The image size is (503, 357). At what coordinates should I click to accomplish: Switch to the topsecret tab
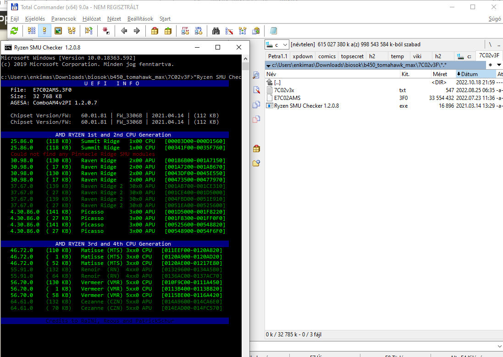(352, 56)
